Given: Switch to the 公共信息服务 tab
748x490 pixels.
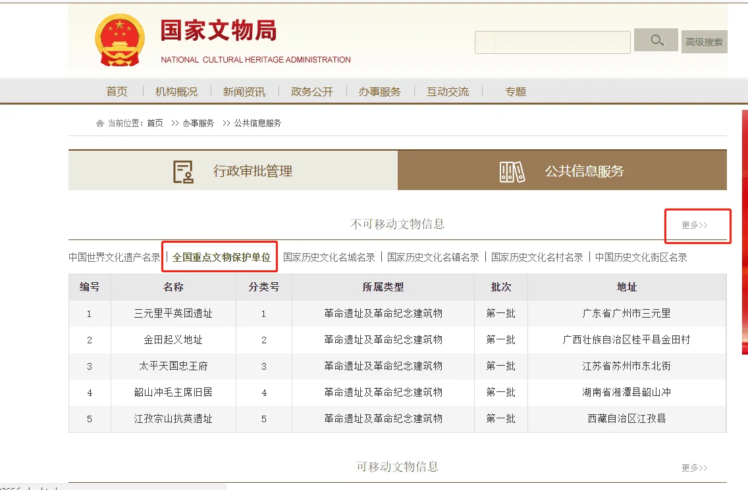Looking at the screenshot, I should point(562,170).
